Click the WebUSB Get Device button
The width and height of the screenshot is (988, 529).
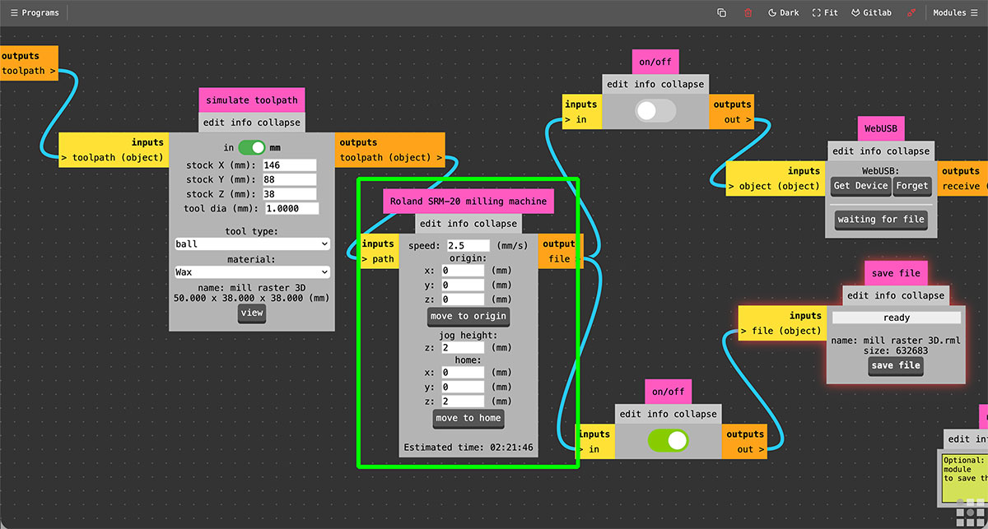860,186
